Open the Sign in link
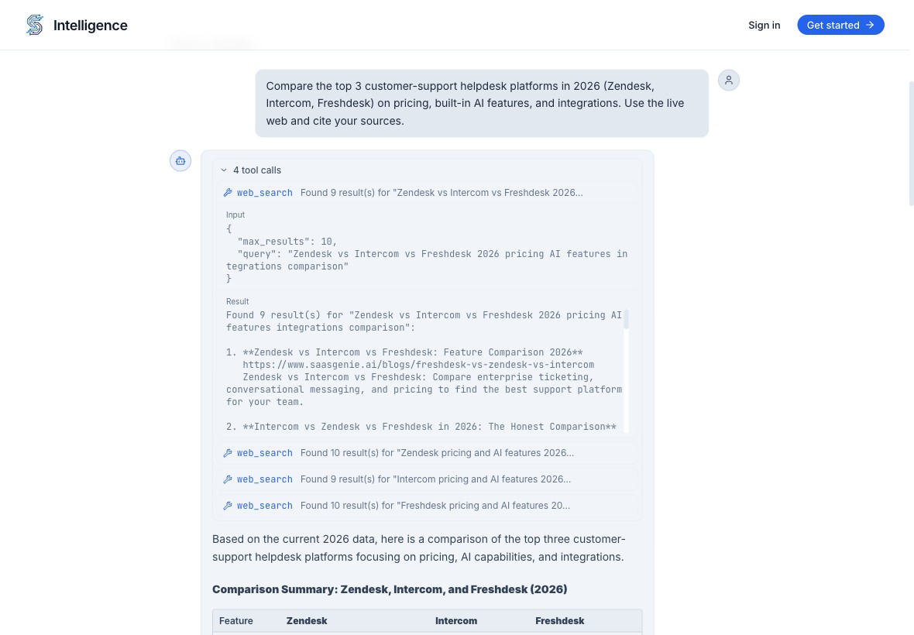Image resolution: width=914 pixels, height=635 pixels. click(764, 25)
